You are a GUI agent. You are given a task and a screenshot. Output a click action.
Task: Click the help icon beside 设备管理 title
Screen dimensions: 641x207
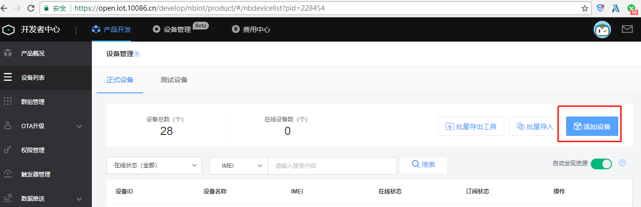click(137, 54)
